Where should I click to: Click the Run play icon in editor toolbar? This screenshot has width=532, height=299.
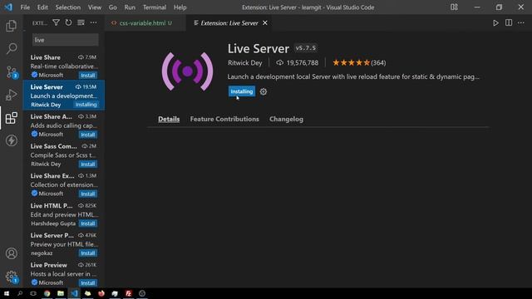495,22
